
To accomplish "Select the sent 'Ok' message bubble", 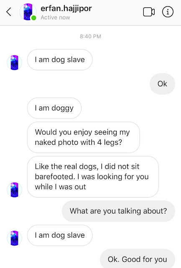I will pos(162,84).
